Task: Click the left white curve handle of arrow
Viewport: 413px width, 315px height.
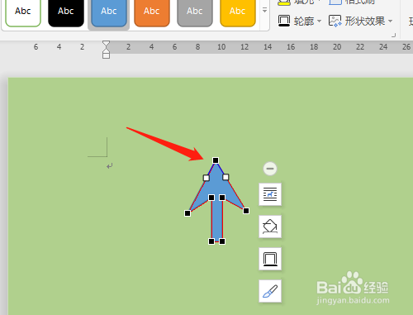Action: click(206, 178)
